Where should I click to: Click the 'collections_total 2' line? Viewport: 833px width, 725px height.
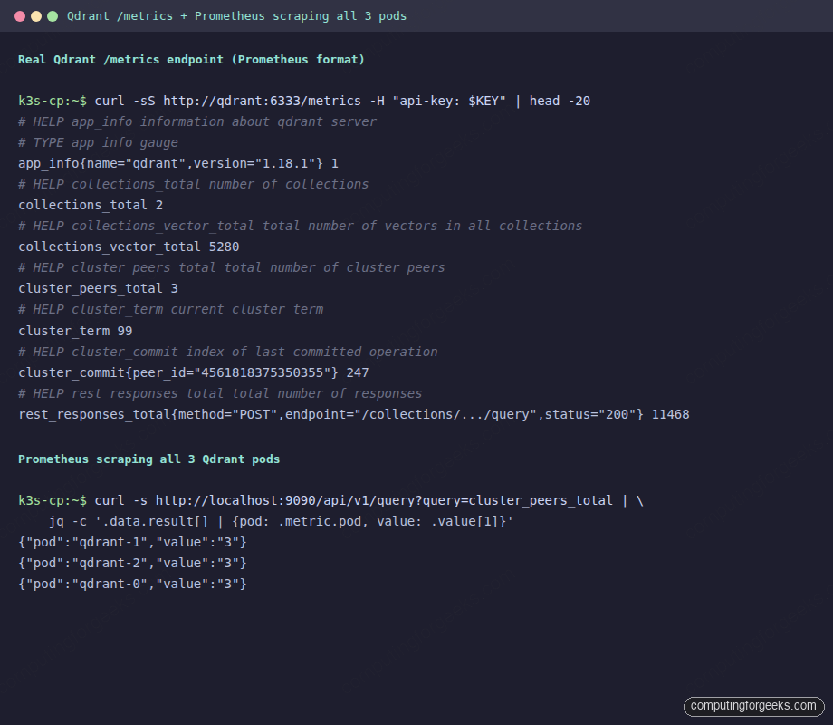[91, 205]
